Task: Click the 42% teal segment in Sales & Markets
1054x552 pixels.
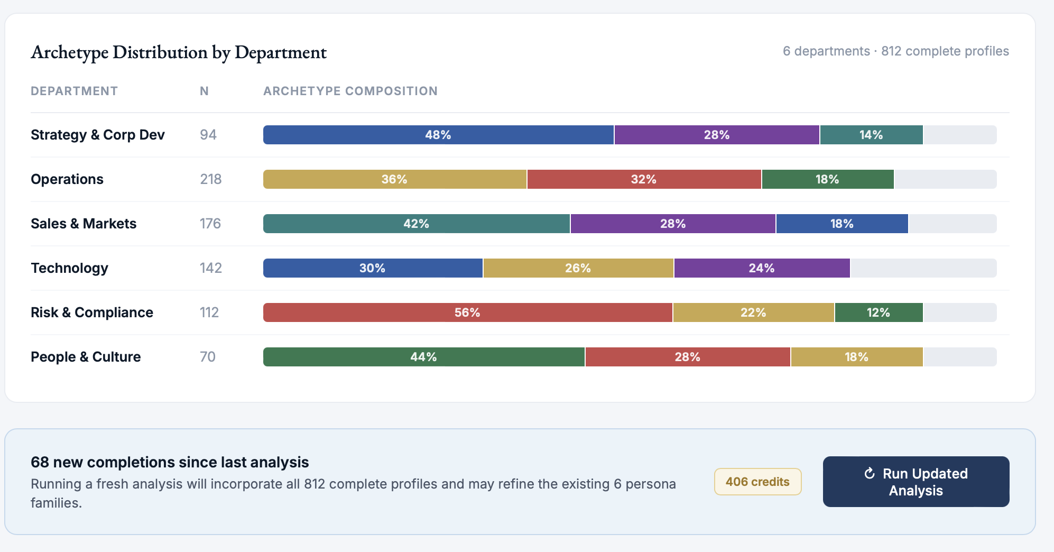Action: click(x=416, y=224)
